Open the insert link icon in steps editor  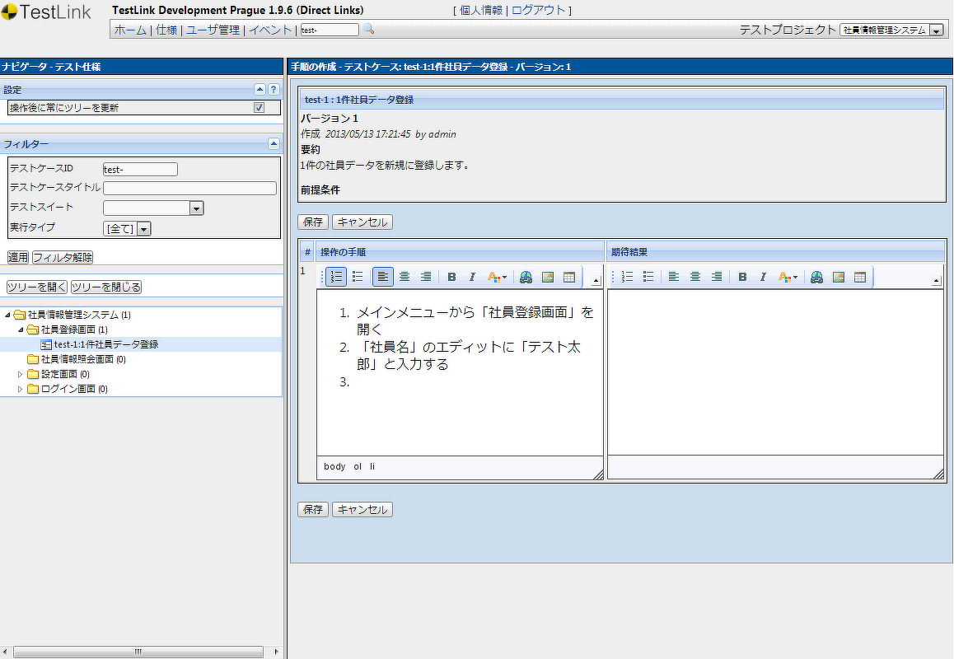click(526, 277)
